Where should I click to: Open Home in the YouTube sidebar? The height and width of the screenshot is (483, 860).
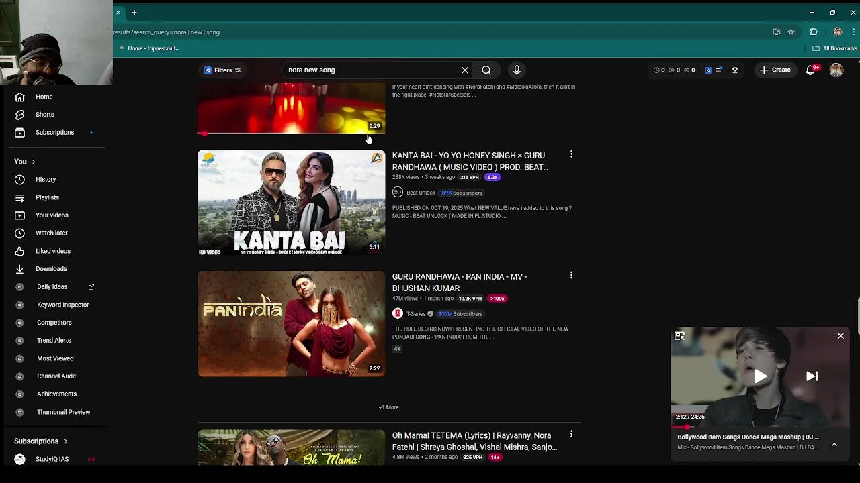point(44,97)
